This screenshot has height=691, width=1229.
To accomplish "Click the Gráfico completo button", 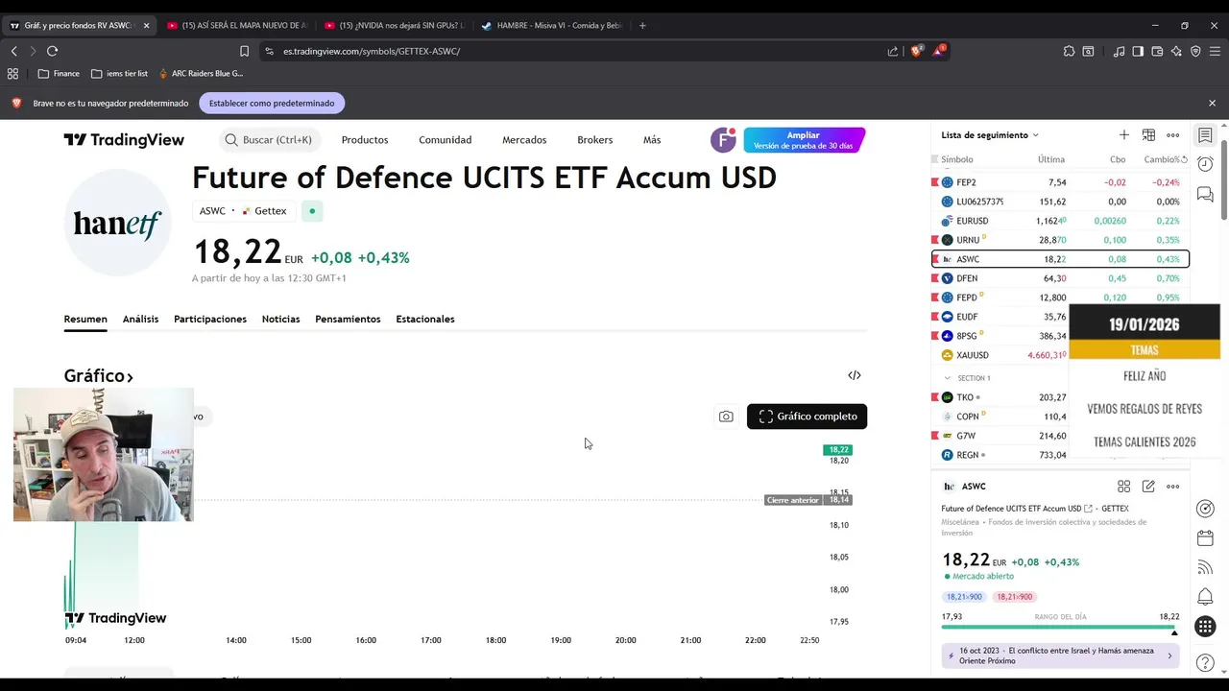I will click(x=807, y=417).
